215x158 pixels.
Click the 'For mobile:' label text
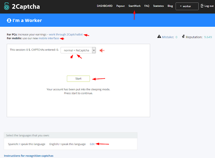(14, 38)
